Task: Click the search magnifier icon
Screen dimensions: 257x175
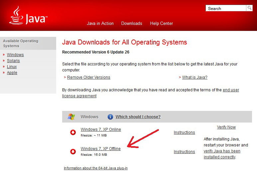Action: (249, 8)
